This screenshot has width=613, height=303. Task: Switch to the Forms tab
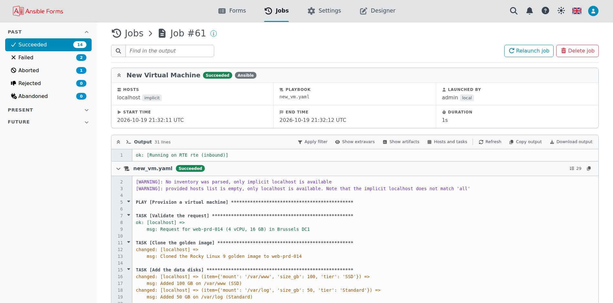click(232, 11)
